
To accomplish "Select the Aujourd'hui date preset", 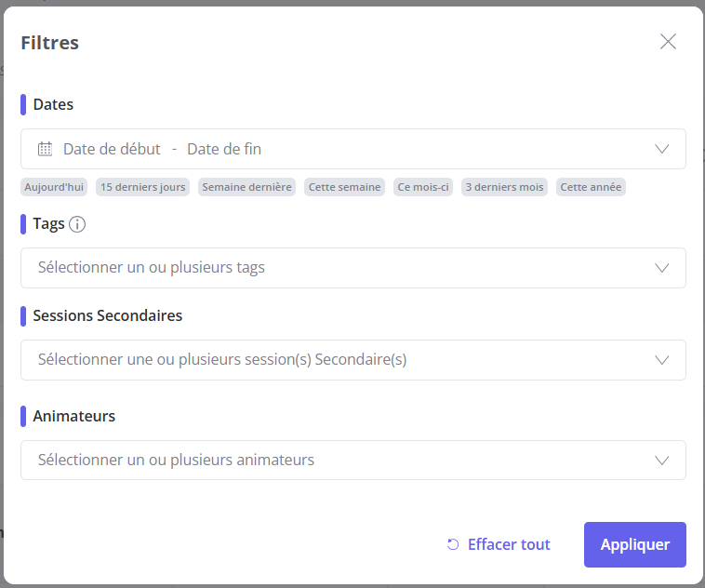I will 54,187.
